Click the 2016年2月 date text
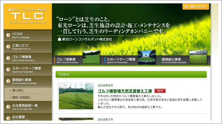This screenshot has height=124, width=222. click(105, 119)
